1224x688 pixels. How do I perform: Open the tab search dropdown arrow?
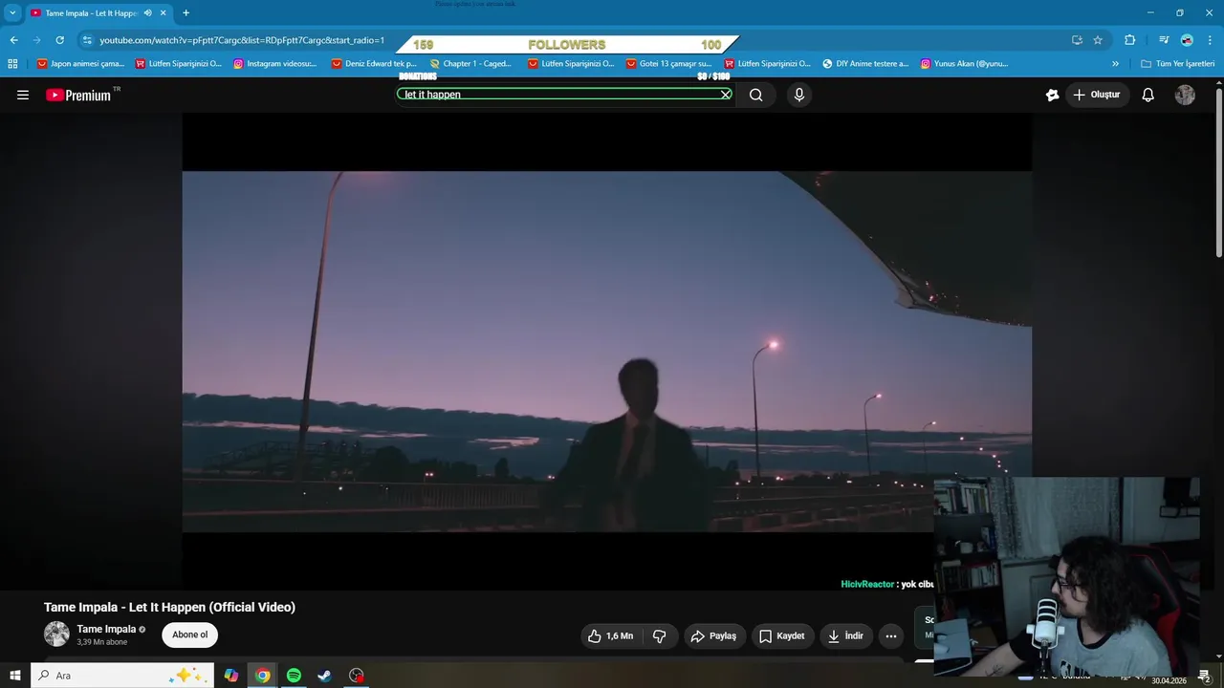click(x=12, y=12)
